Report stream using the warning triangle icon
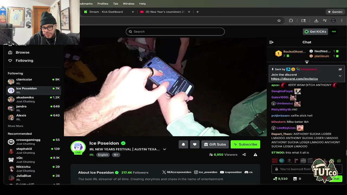The image size is (347, 195). (255, 155)
